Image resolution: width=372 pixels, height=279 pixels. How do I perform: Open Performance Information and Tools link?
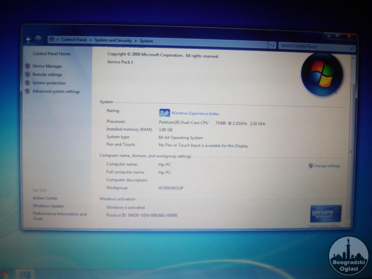click(x=60, y=216)
